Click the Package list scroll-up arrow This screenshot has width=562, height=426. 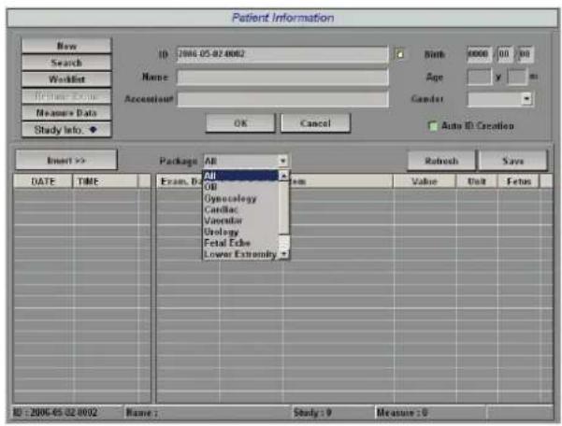coord(283,176)
